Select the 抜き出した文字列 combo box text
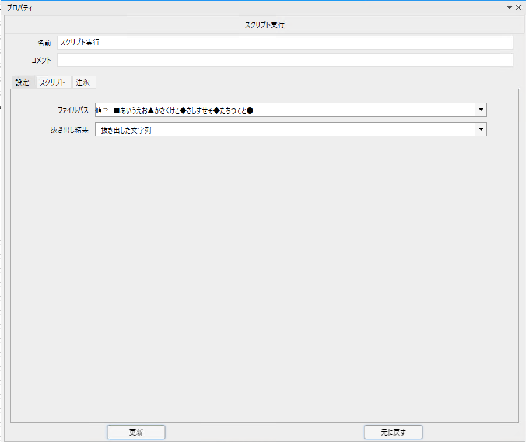The image size is (526, 442). (x=126, y=130)
